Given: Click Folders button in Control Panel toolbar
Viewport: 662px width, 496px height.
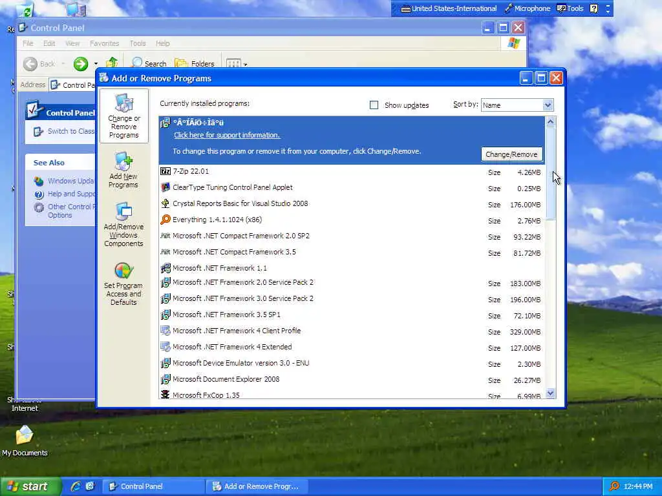Looking at the screenshot, I should coord(194,64).
